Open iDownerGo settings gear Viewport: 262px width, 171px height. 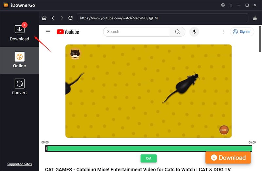(x=223, y=5)
